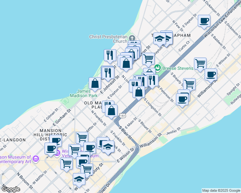Click the Breese Stevens label text
The image size is (241, 193).
pos(178,68)
